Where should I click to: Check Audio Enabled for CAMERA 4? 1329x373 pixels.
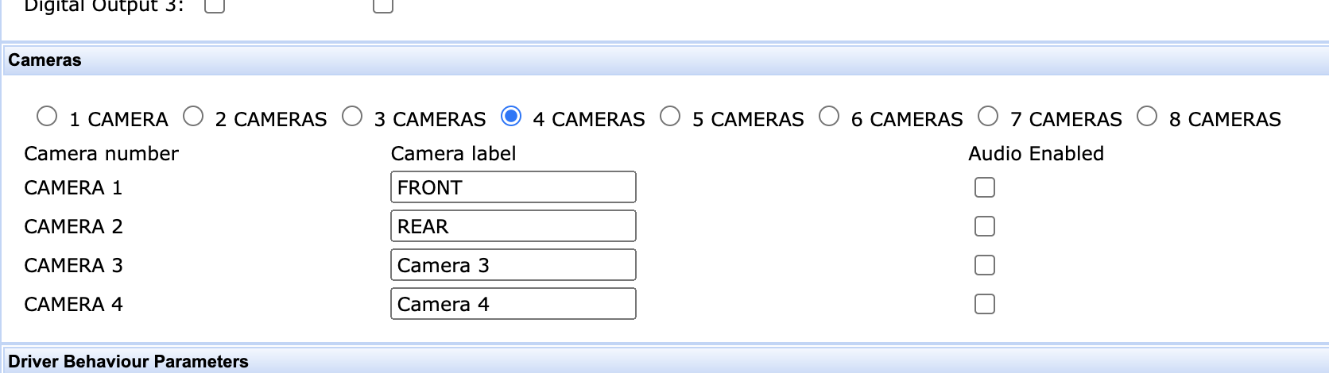(x=985, y=304)
